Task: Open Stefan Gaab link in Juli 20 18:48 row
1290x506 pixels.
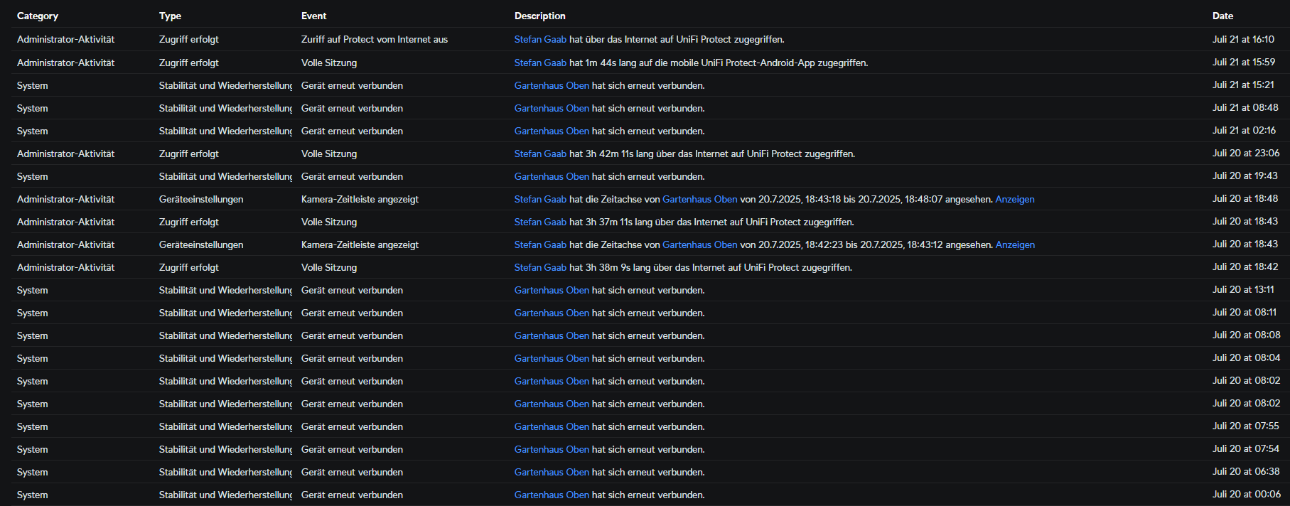Action: 540,199
